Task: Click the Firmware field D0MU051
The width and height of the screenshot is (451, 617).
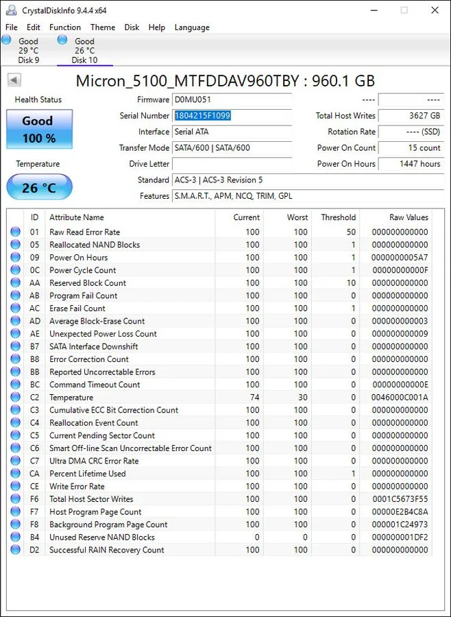Action: tap(232, 100)
